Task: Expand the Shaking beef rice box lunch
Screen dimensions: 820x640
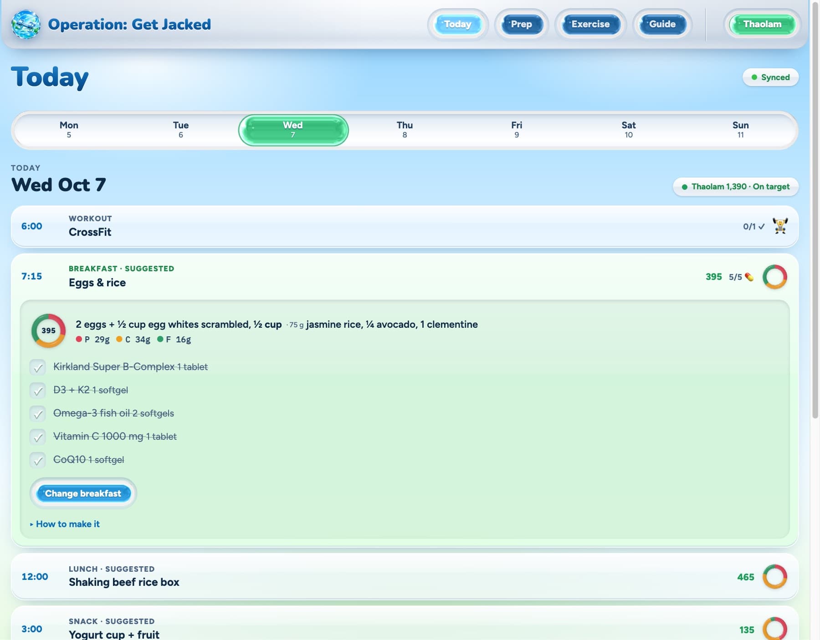Action: pos(405,576)
